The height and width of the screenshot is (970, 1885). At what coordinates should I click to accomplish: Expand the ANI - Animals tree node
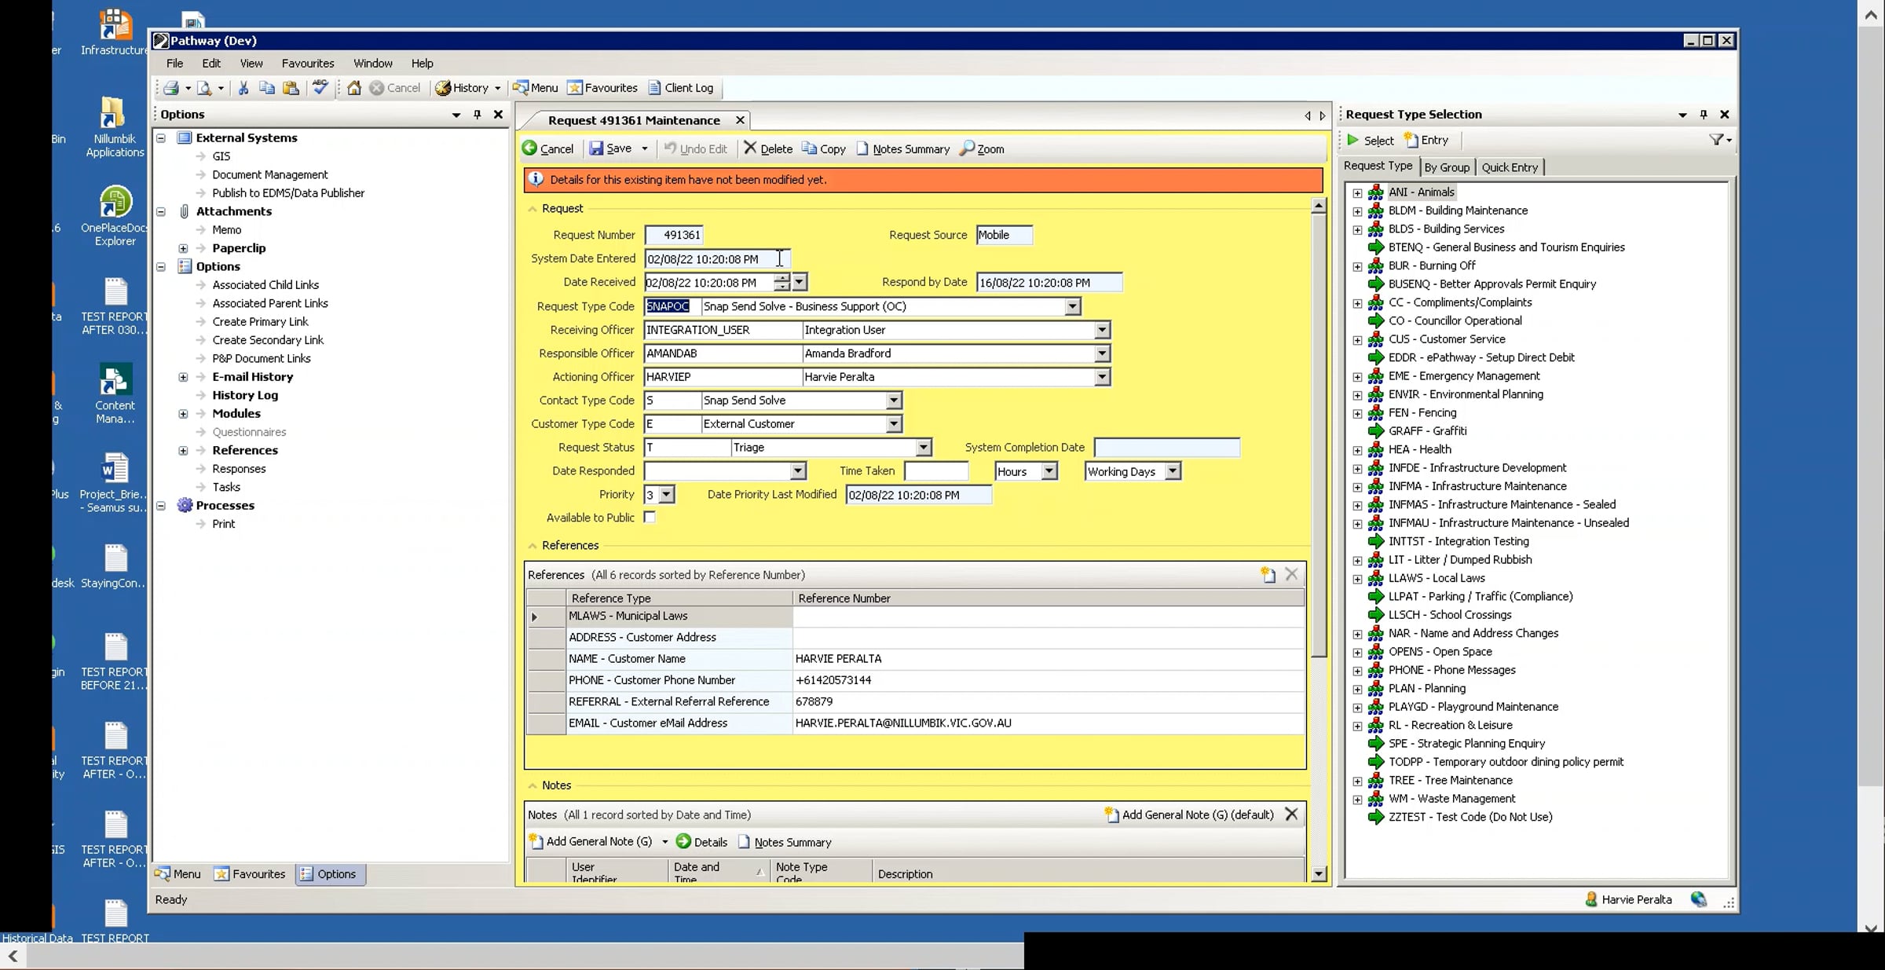point(1357,192)
